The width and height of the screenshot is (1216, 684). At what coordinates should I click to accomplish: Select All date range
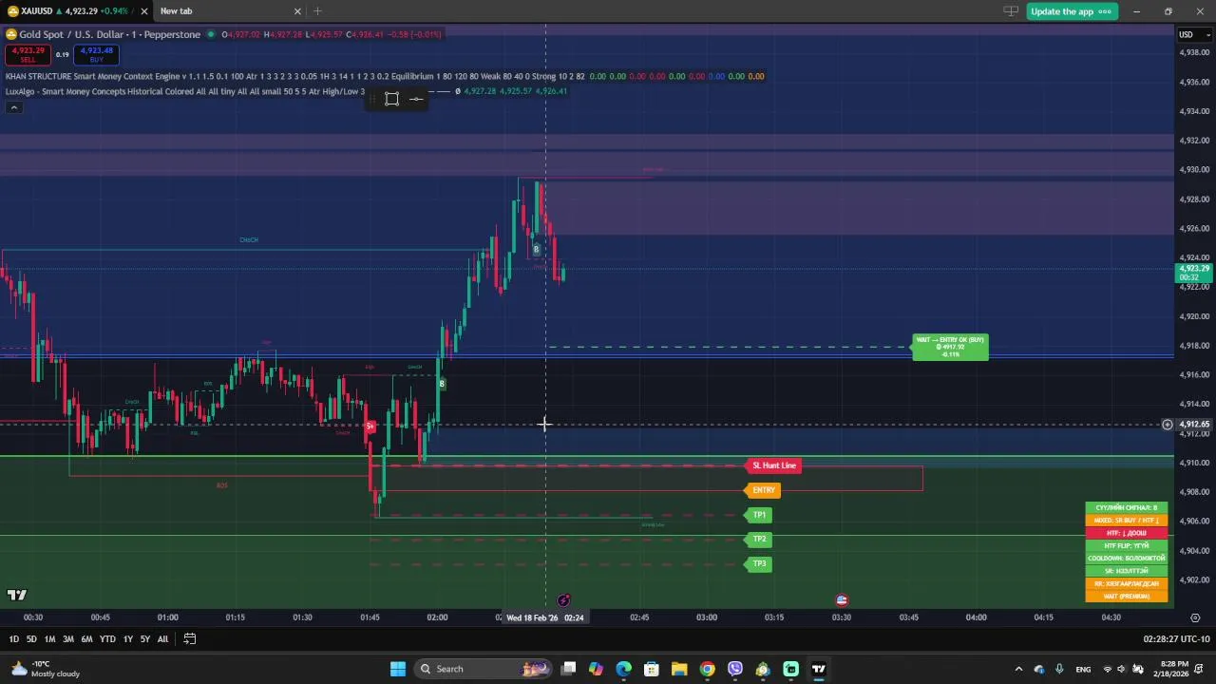162,639
